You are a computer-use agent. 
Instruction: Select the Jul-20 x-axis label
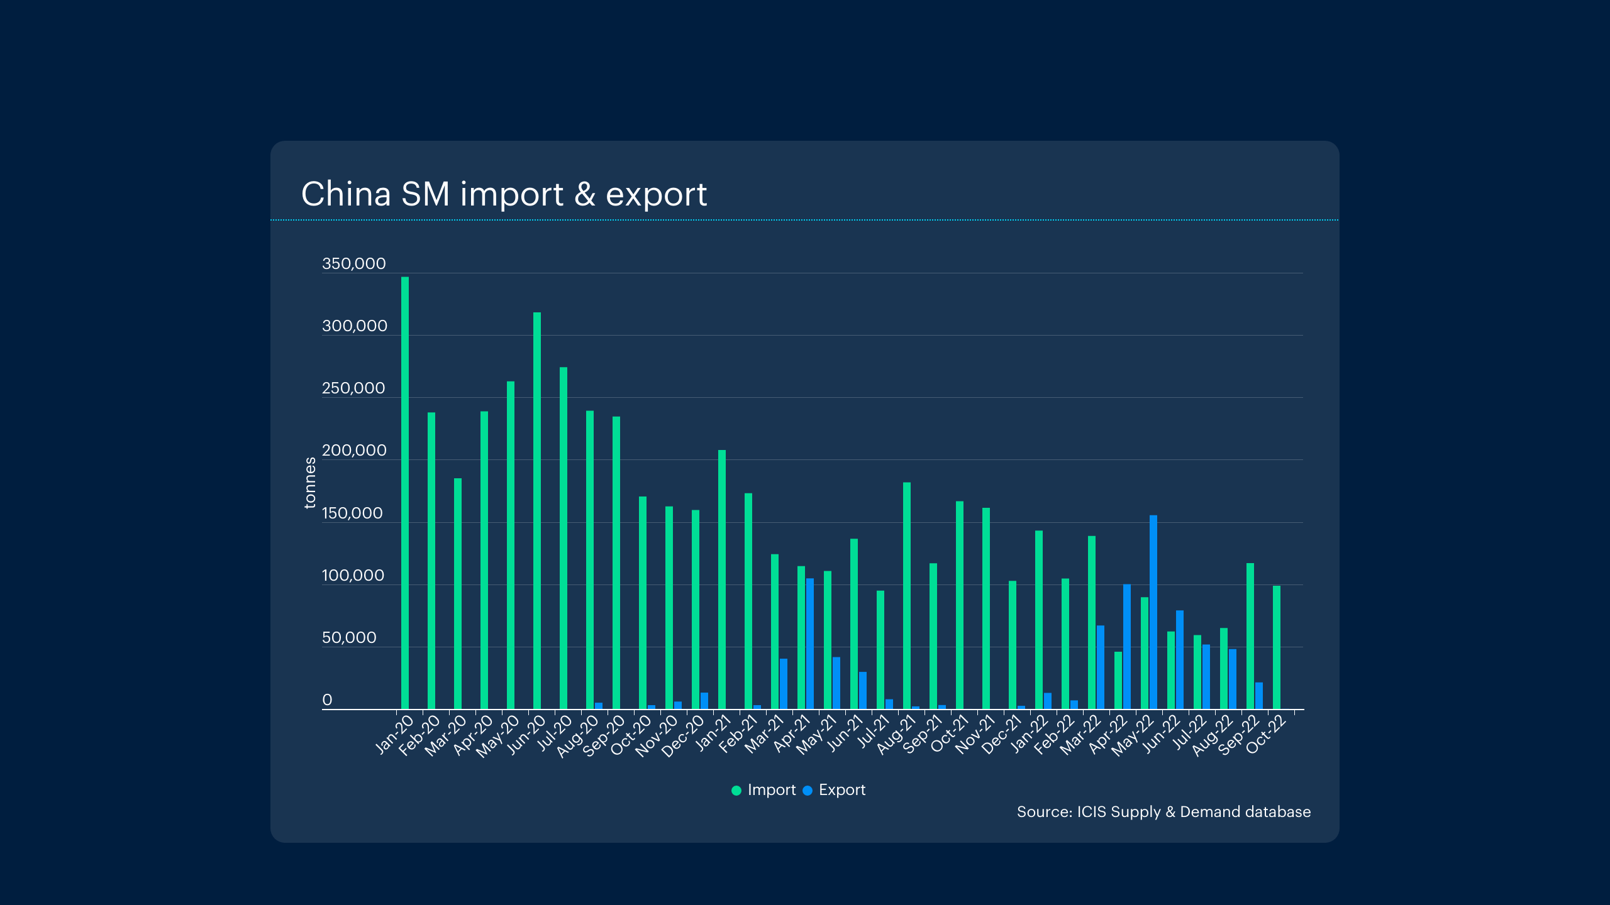[553, 734]
